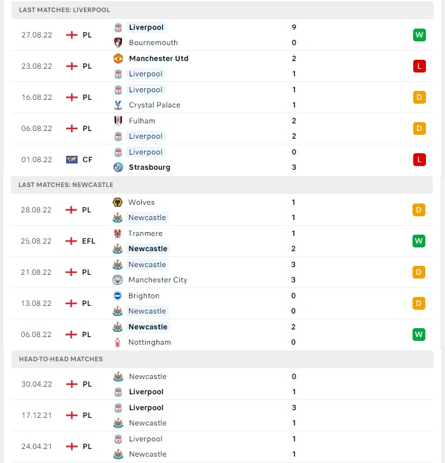The width and height of the screenshot is (445, 463).
Task: Click the Bournemouth club crest icon
Action: tap(118, 43)
